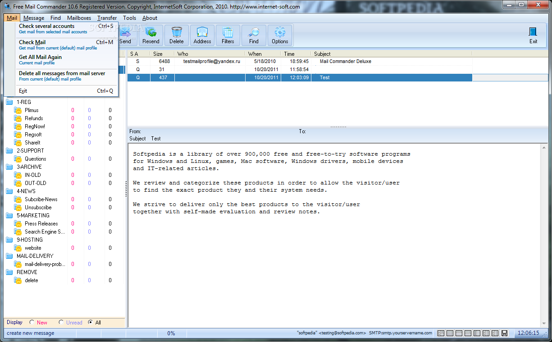Screen dimensions: 552x342
Task: Collapse the REMOVE folder
Action: 9,272
